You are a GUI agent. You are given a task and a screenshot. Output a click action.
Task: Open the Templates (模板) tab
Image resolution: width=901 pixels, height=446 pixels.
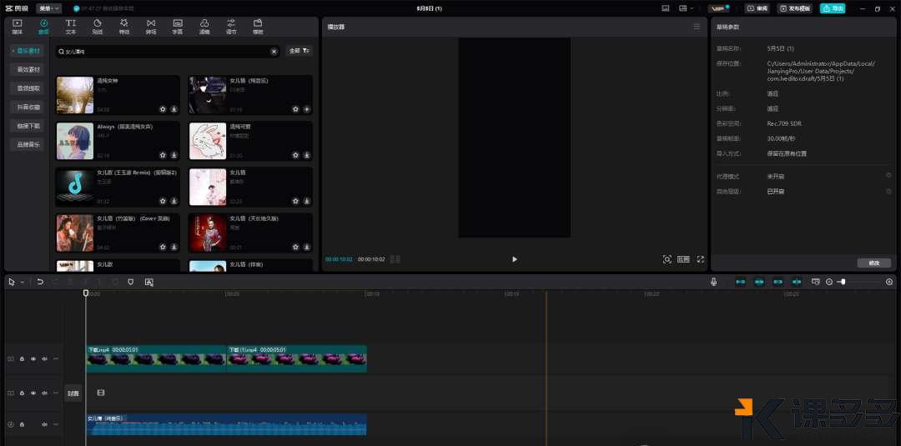click(x=258, y=27)
